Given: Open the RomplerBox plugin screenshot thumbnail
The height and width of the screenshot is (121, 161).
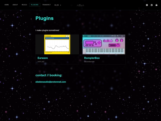Looking at the screenshot, I should coord(104,45).
